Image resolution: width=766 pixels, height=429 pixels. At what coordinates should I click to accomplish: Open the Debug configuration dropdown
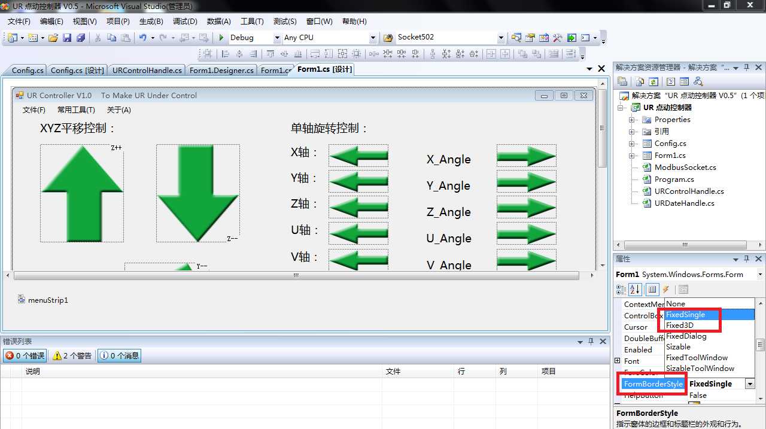click(277, 38)
